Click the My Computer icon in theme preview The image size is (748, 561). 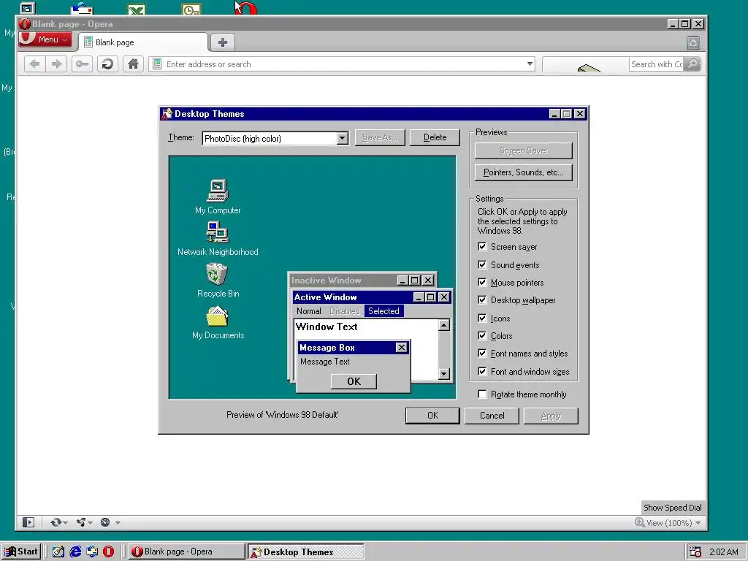[x=218, y=191]
